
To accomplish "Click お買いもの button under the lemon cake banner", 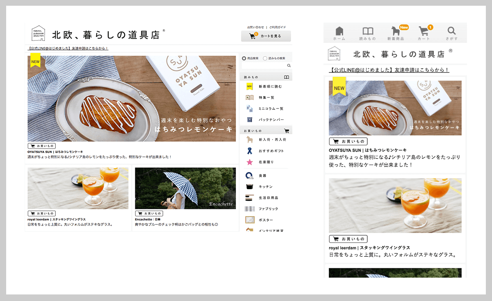I will click(41, 146).
